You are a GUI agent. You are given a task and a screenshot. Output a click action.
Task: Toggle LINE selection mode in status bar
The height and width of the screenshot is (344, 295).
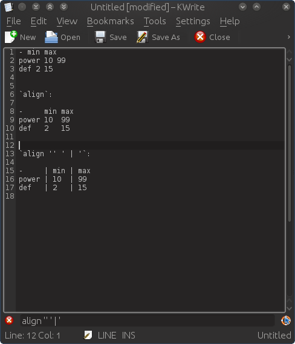click(x=107, y=336)
